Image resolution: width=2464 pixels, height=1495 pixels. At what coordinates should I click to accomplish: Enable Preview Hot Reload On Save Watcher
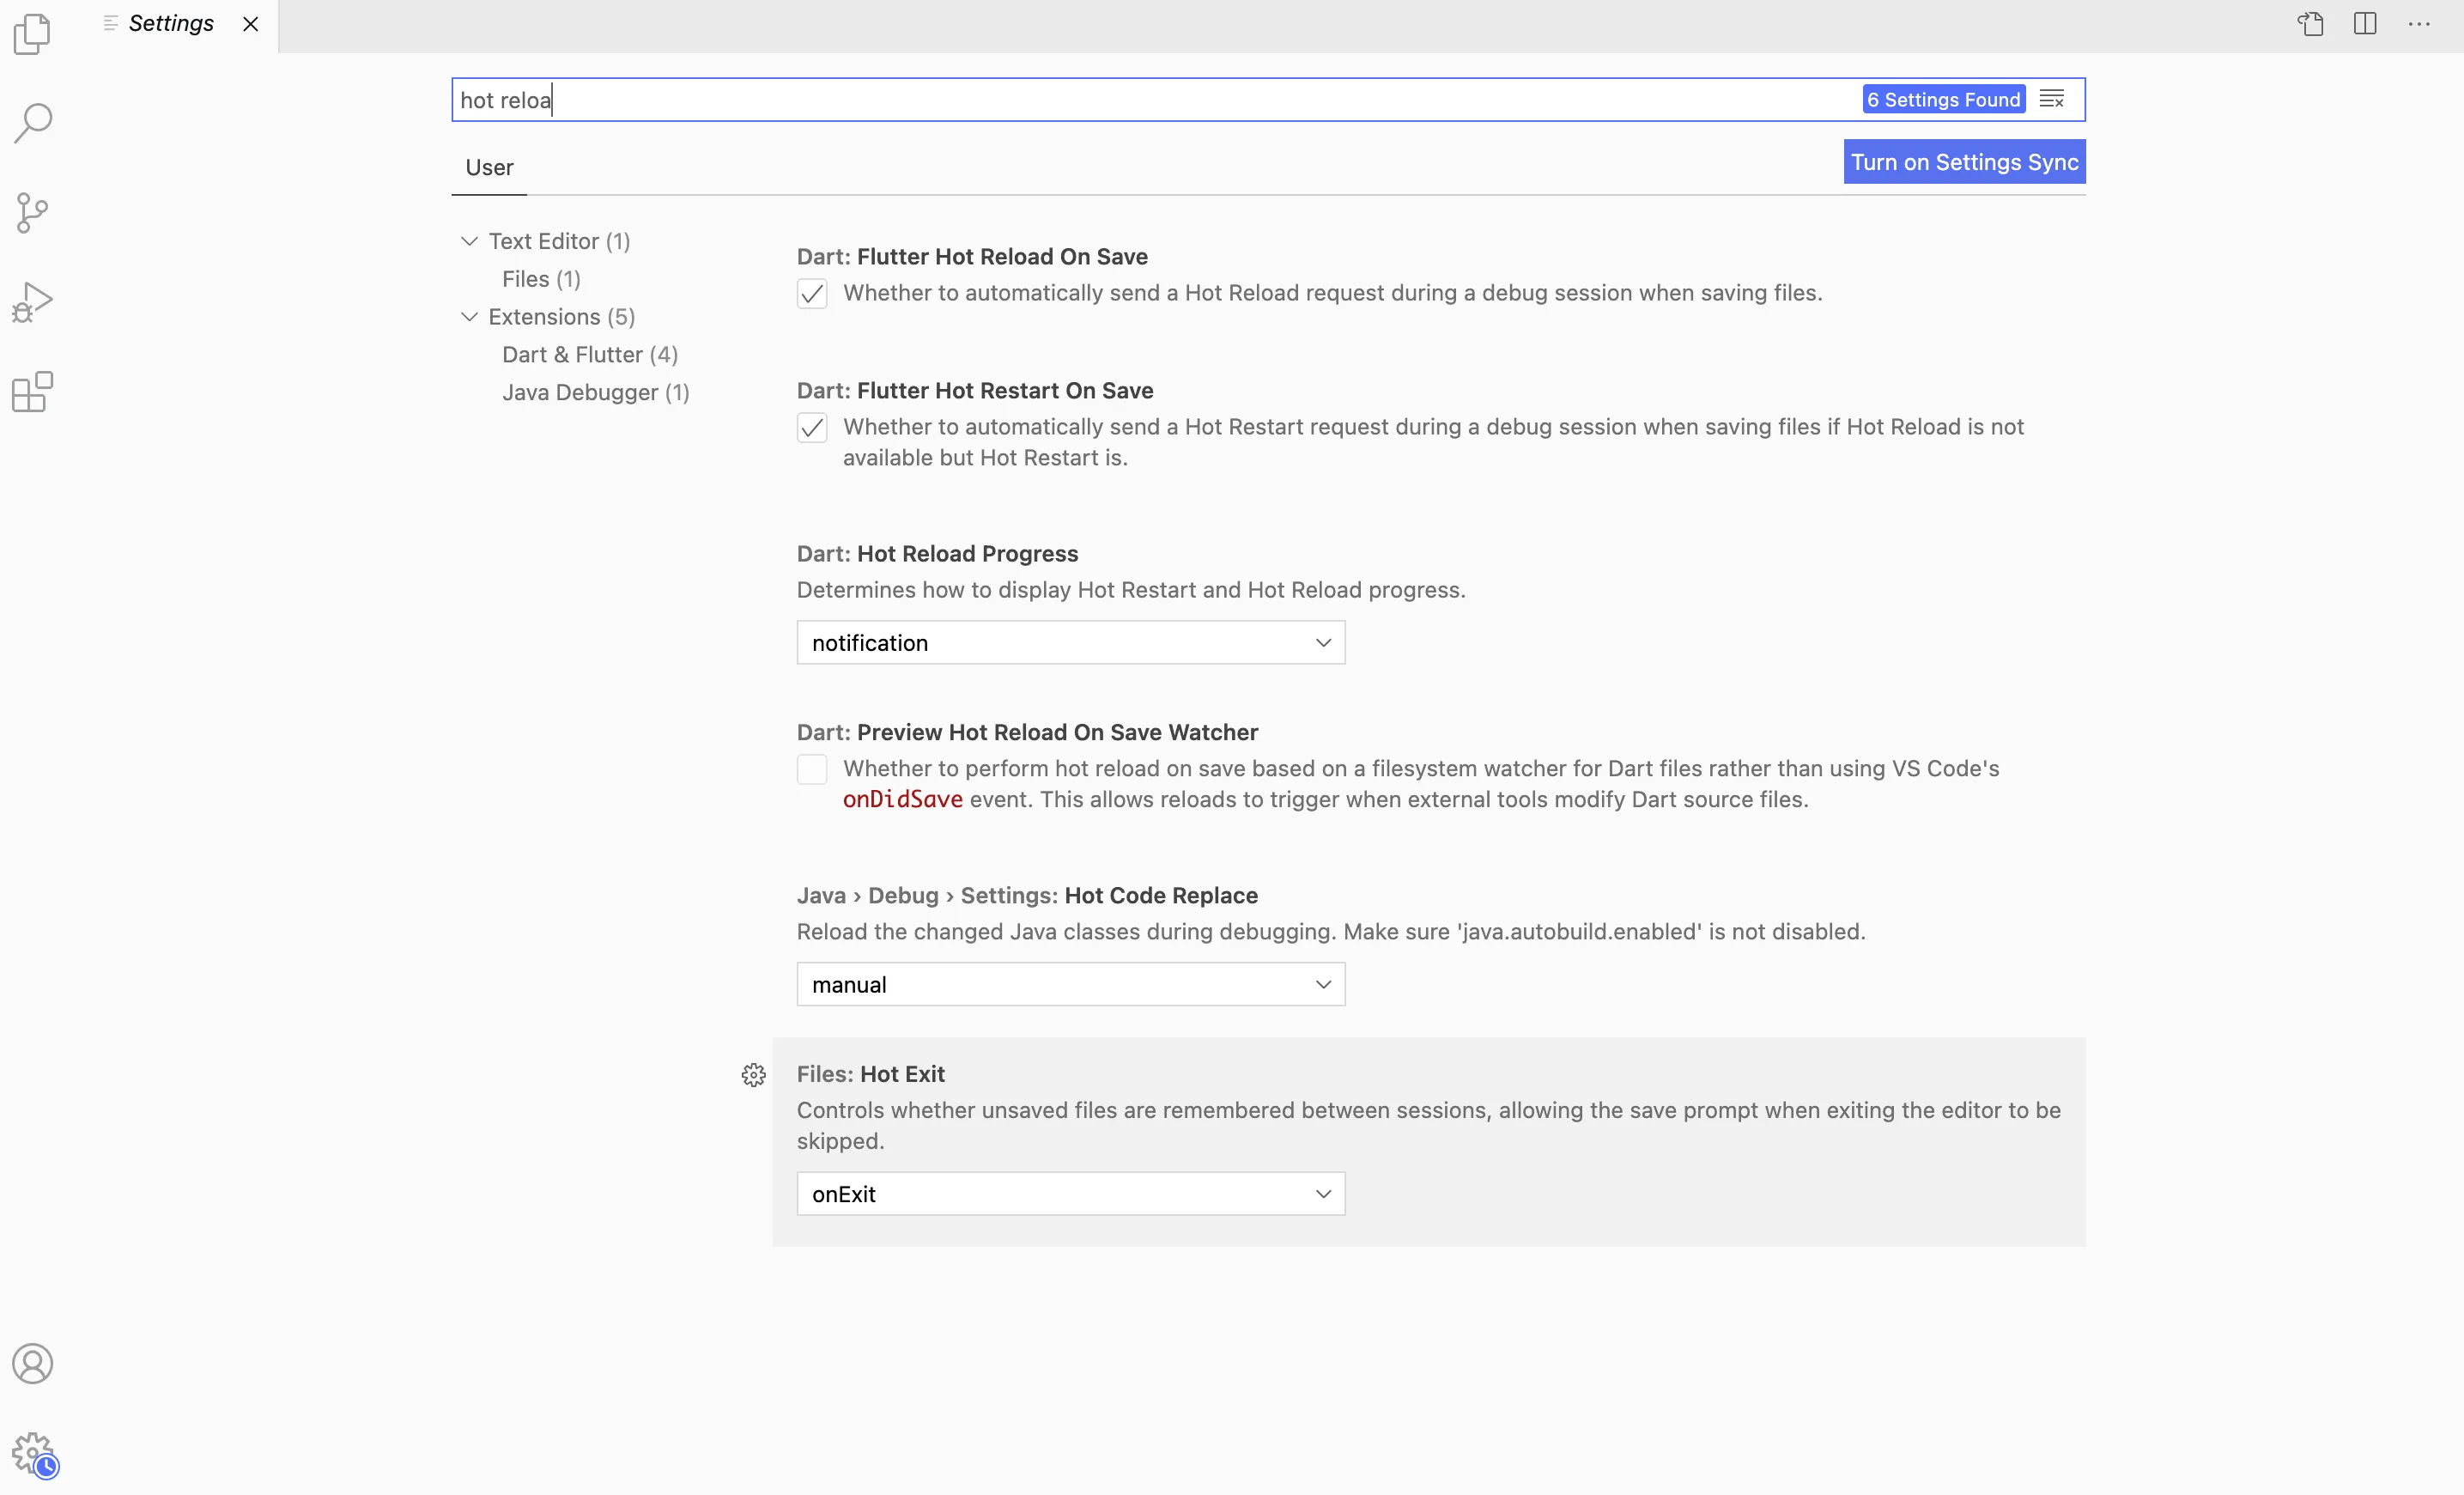812,769
